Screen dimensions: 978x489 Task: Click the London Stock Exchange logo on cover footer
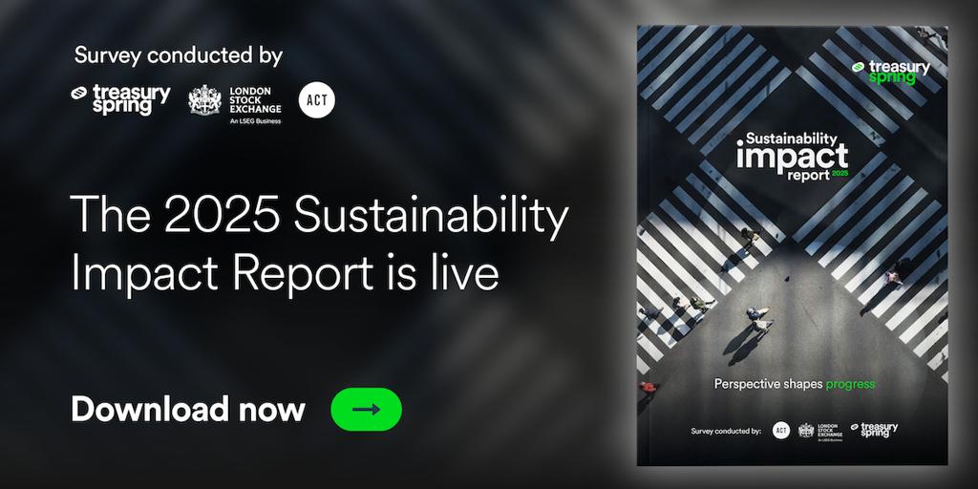[x=820, y=432]
